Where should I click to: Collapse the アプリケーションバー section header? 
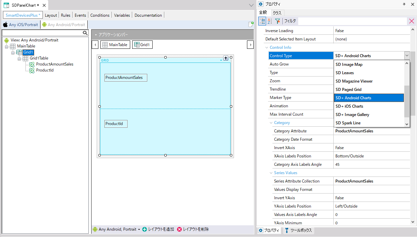point(96,35)
